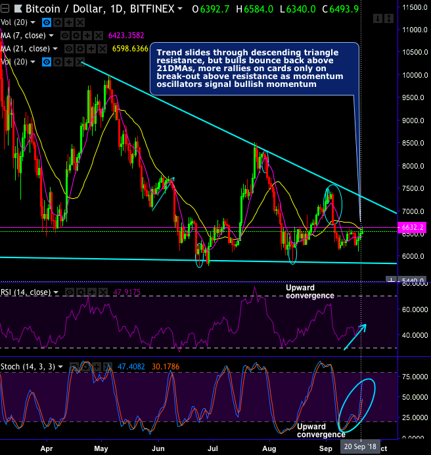This screenshot has height=455, width=431.
Task: Click the plus icon on the Stoch (14, 3, 3) row
Action: [97, 367]
